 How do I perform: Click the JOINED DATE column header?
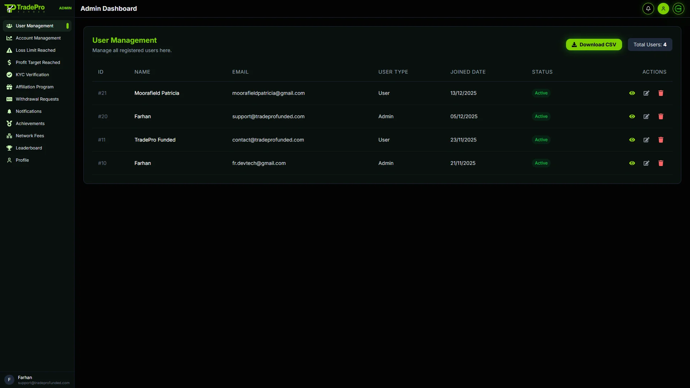tap(468, 72)
